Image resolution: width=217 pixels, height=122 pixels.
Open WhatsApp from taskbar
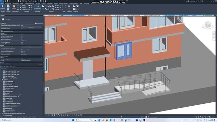click(140, 120)
